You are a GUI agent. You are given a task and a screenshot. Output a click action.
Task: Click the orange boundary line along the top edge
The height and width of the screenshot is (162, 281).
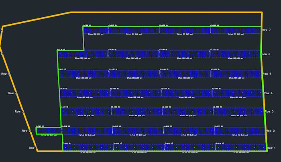pos(161,12)
